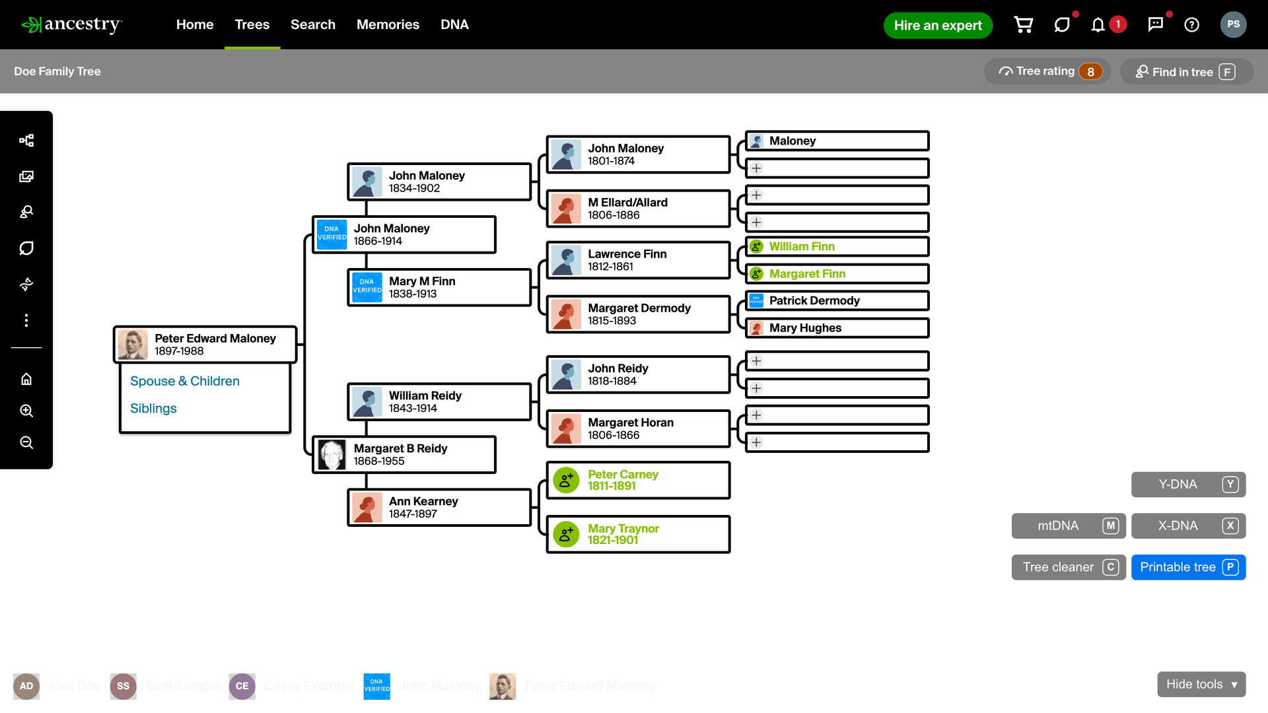1268x713 pixels.
Task: Click add icon beside Margaret Finn
Action: [756, 274]
